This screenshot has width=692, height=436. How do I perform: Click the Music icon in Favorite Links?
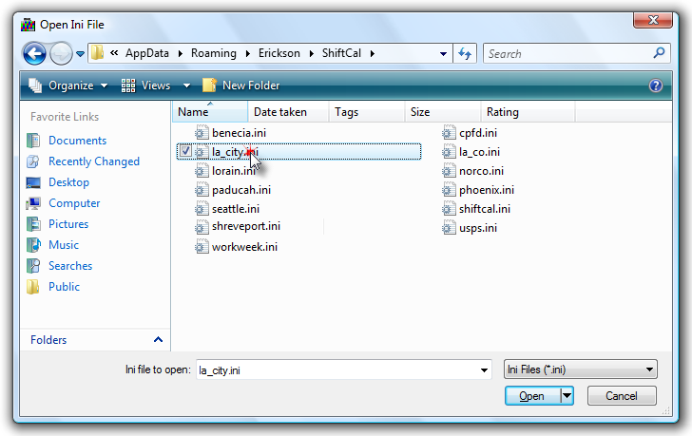33,245
